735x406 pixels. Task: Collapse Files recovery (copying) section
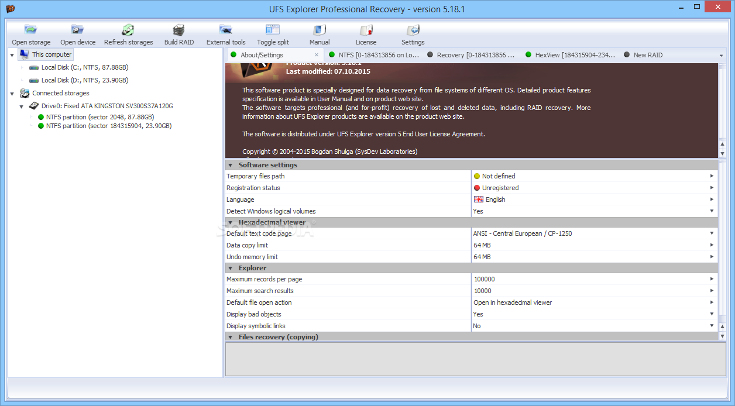coord(230,338)
